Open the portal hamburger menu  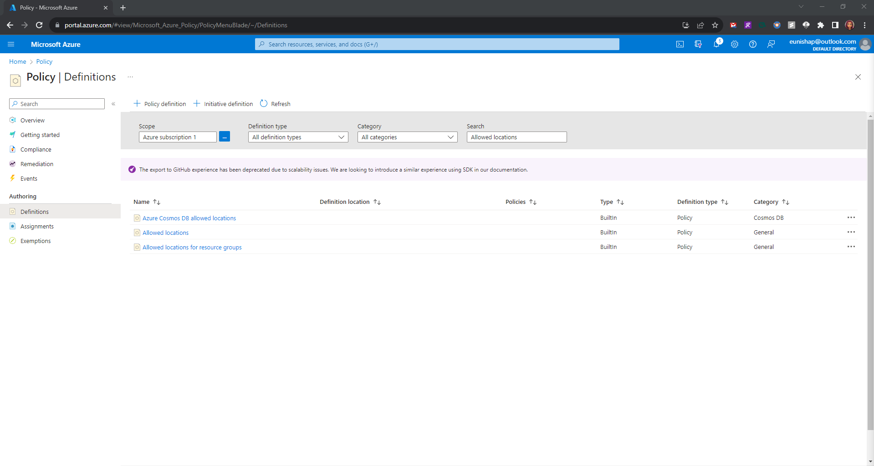(x=11, y=44)
